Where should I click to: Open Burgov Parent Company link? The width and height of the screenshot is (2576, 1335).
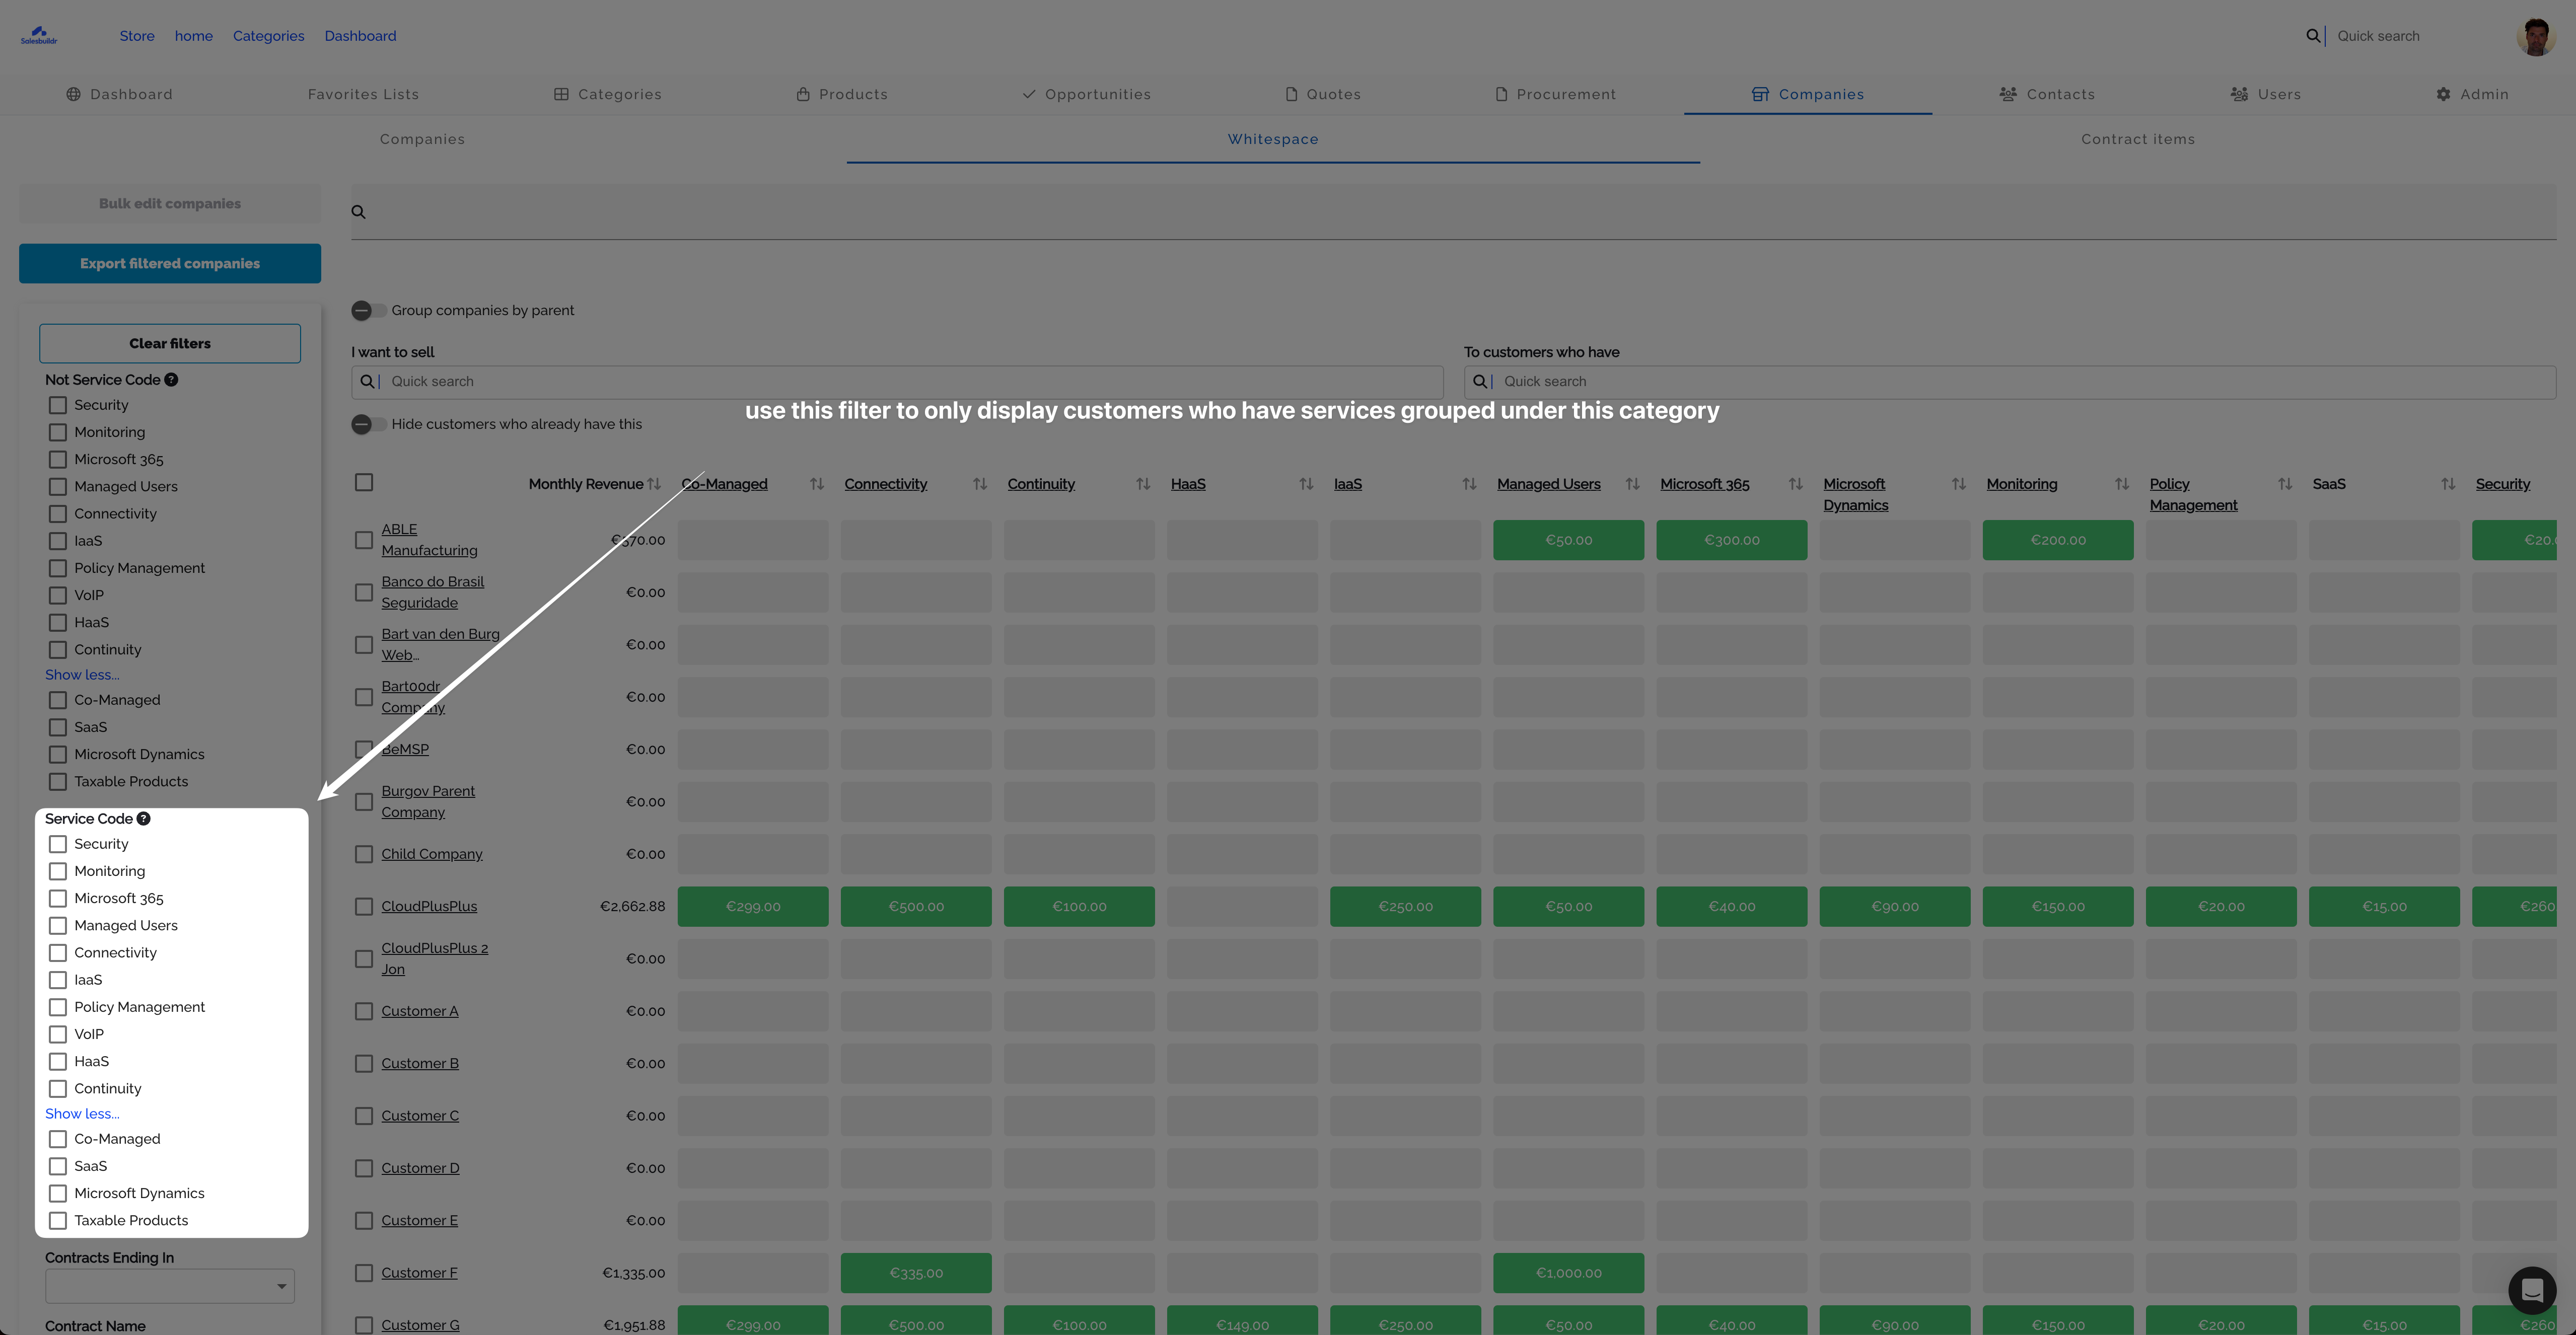click(x=428, y=802)
